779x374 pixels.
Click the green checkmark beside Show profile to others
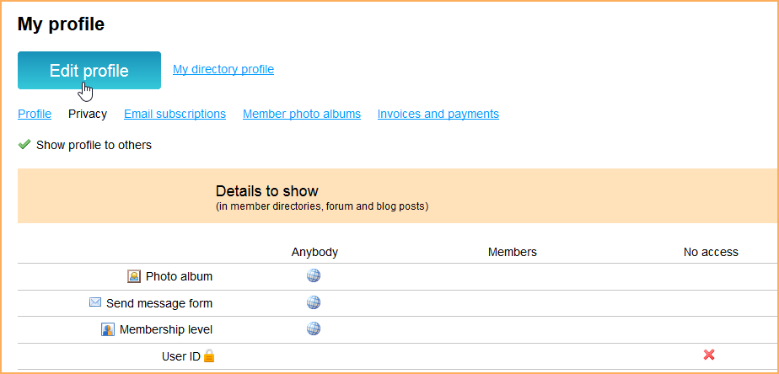tap(24, 145)
